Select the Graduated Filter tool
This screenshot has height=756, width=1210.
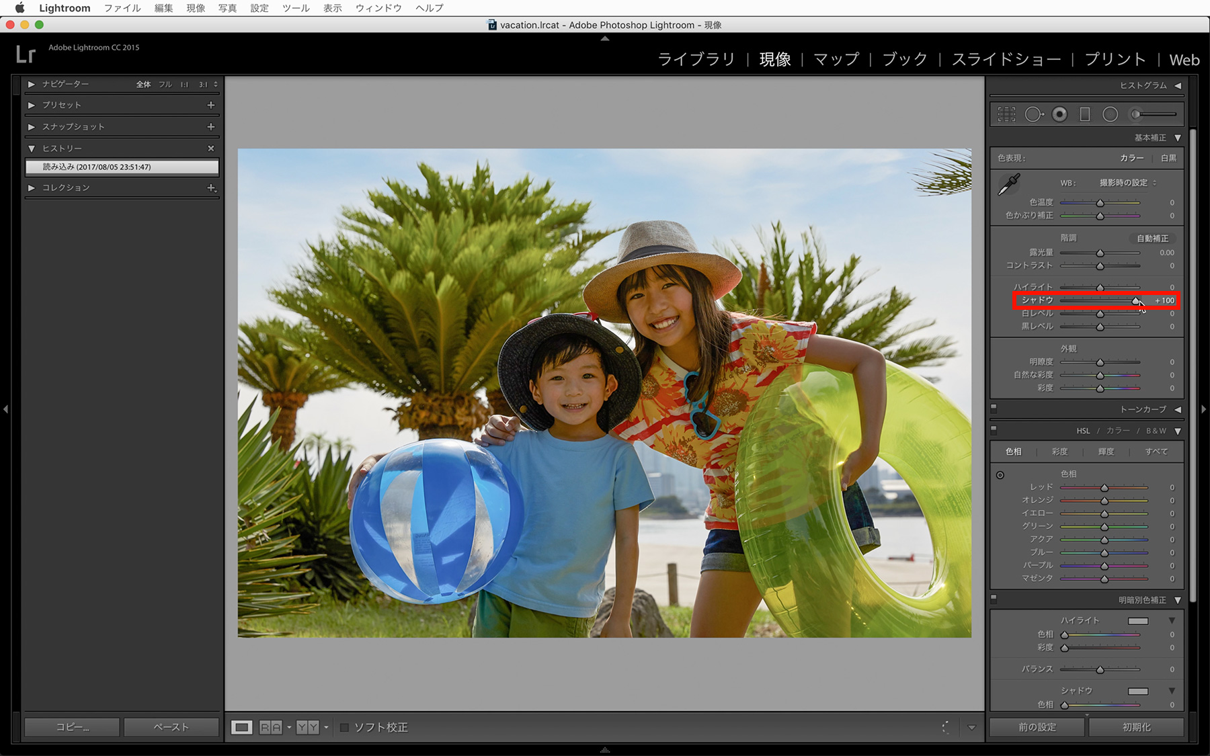(1085, 114)
